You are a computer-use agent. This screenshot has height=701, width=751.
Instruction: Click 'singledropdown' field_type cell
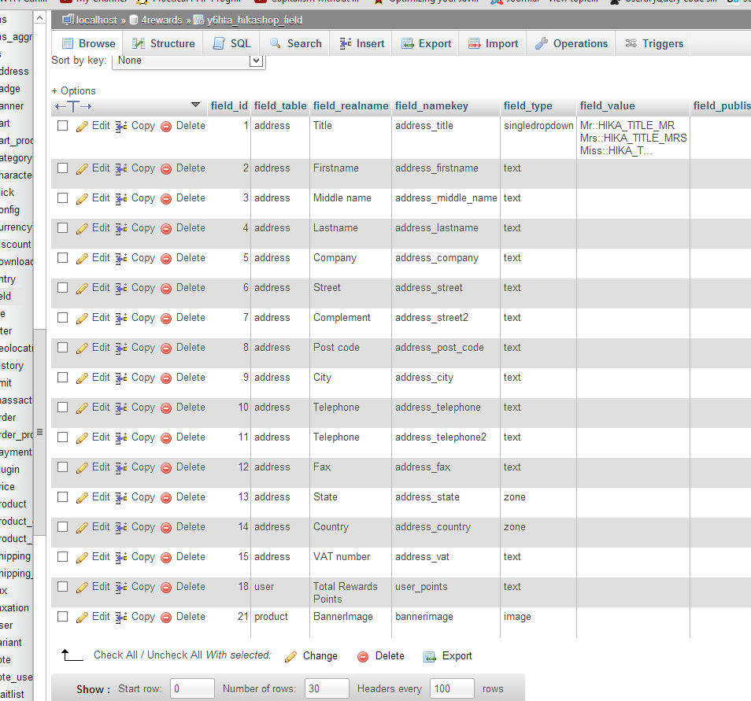[x=538, y=125]
